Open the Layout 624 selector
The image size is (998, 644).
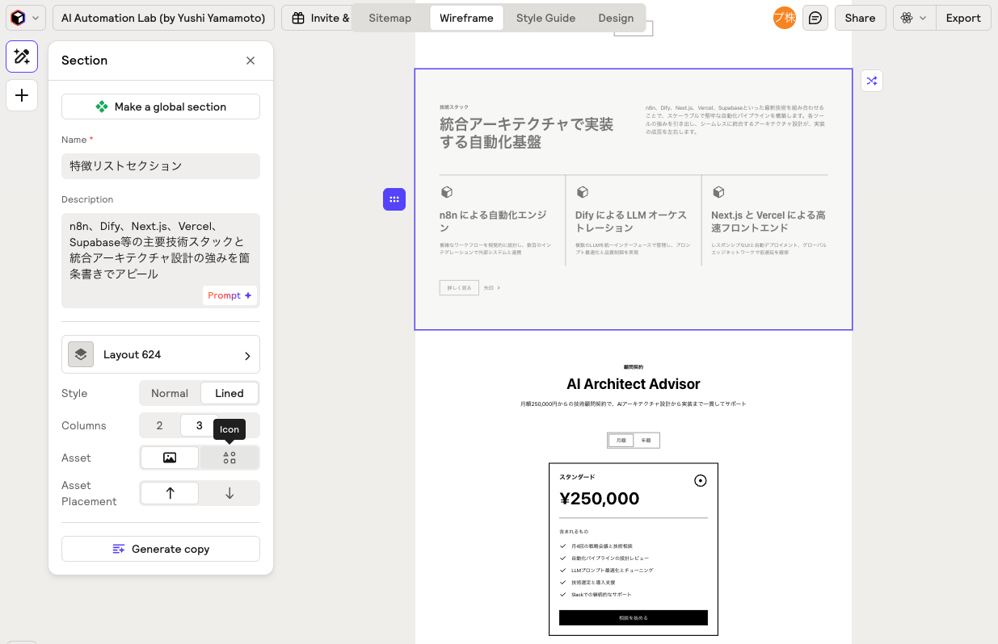click(x=161, y=354)
